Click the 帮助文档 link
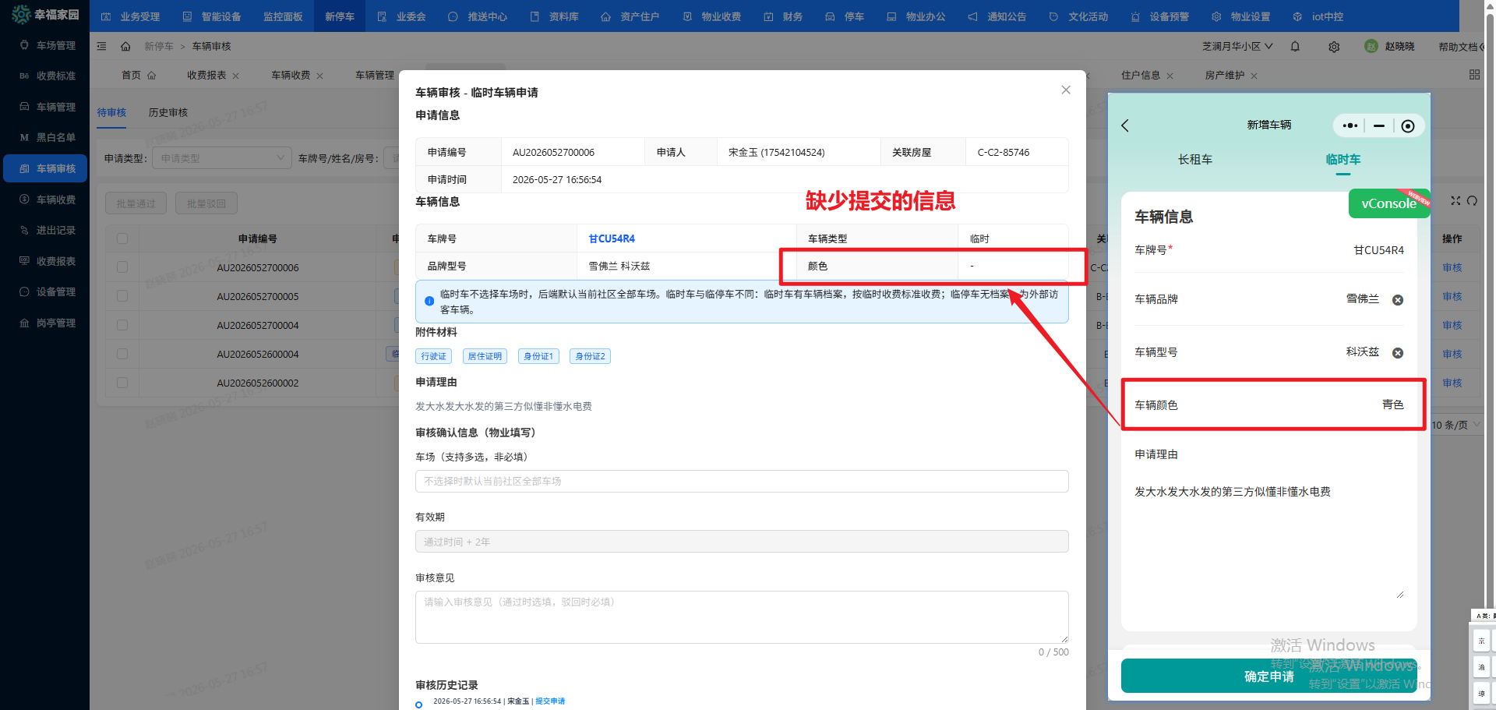 [x=1458, y=47]
